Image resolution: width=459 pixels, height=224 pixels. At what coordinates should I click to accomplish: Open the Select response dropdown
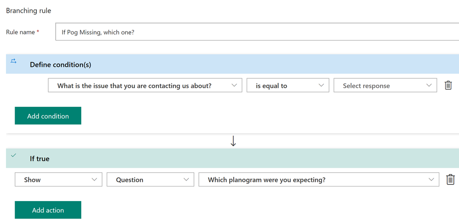click(385, 86)
